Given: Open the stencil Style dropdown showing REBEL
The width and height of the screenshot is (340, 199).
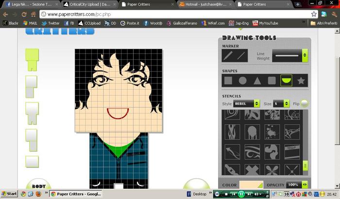Looking at the screenshot, I should pyautogui.click(x=247, y=103).
